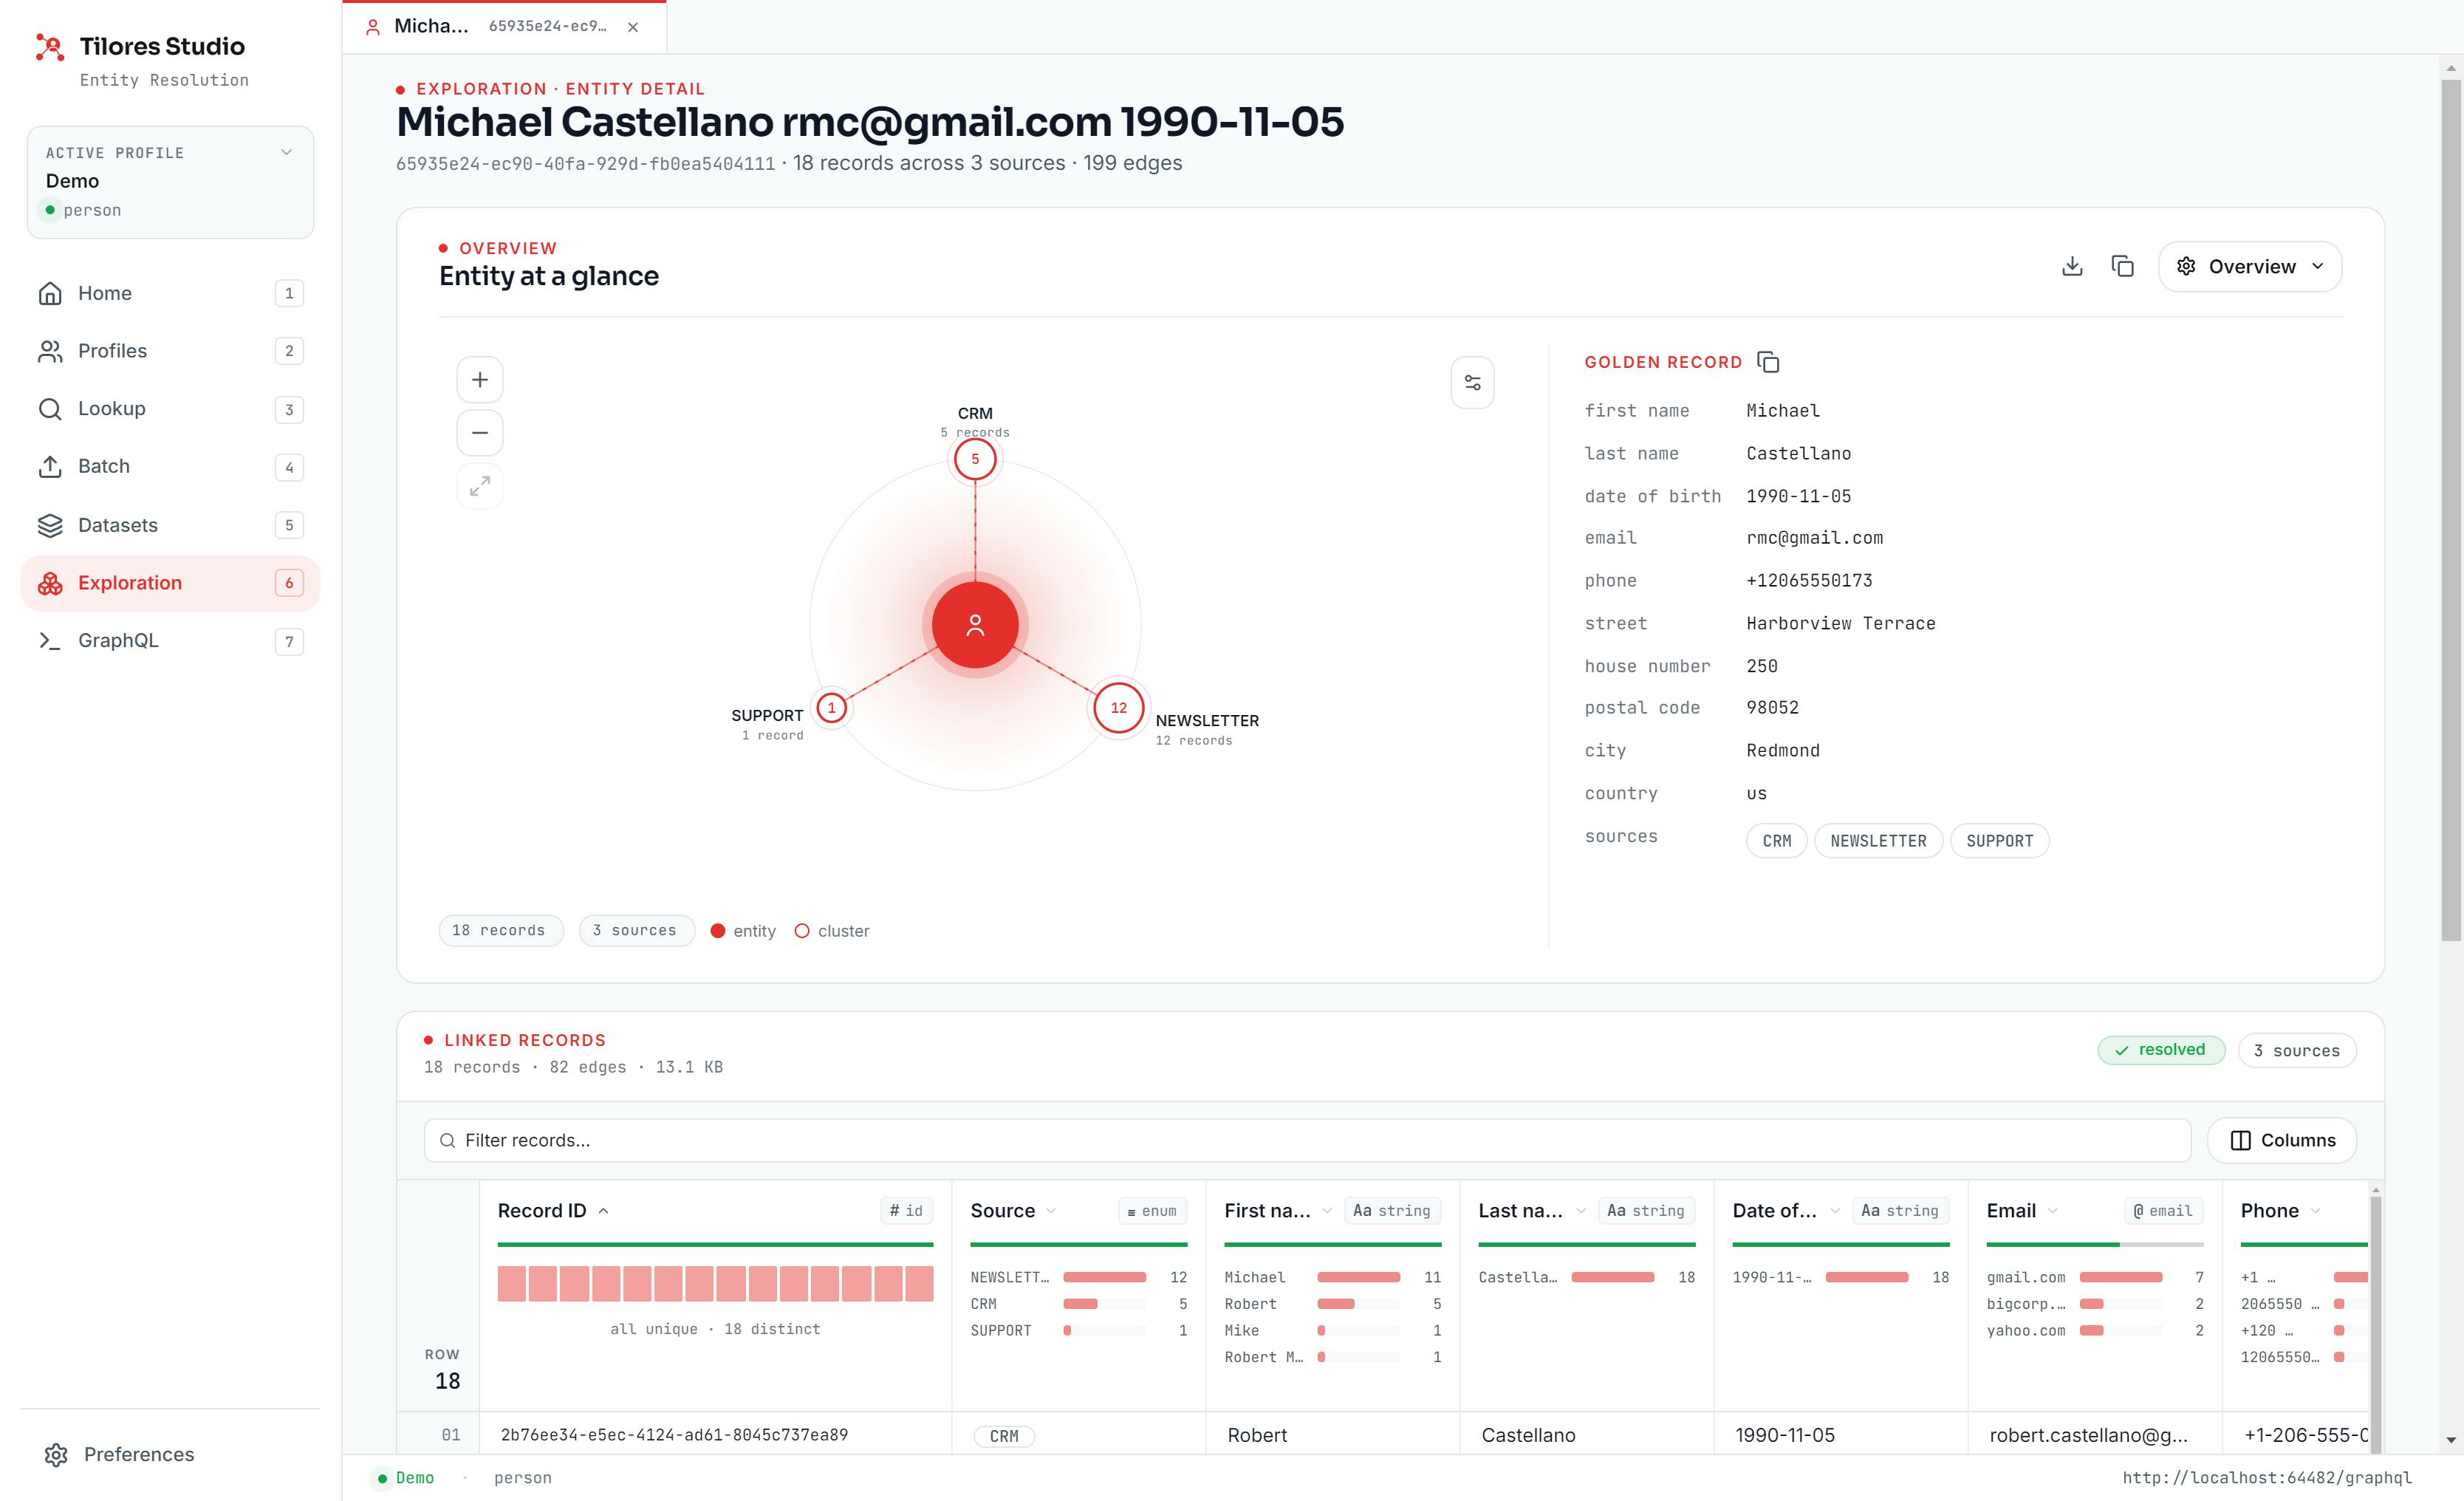Viewport: 2464px width, 1501px height.
Task: Focus the Filter records search field
Action: [x=1307, y=1140]
